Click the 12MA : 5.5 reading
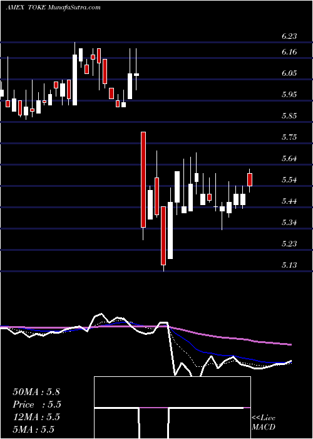The width and height of the screenshot is (313, 439). [36, 417]
